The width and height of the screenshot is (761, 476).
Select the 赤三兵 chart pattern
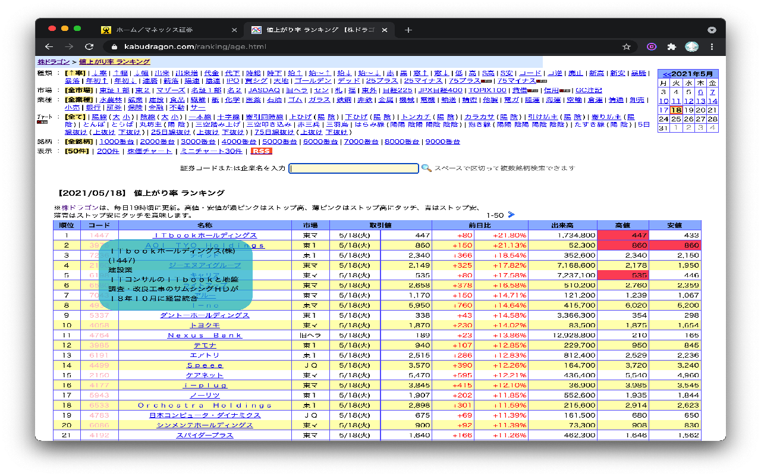click(310, 124)
